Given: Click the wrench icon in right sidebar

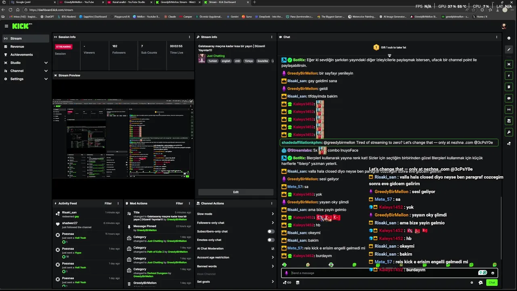Looking at the screenshot, I should [509, 132].
